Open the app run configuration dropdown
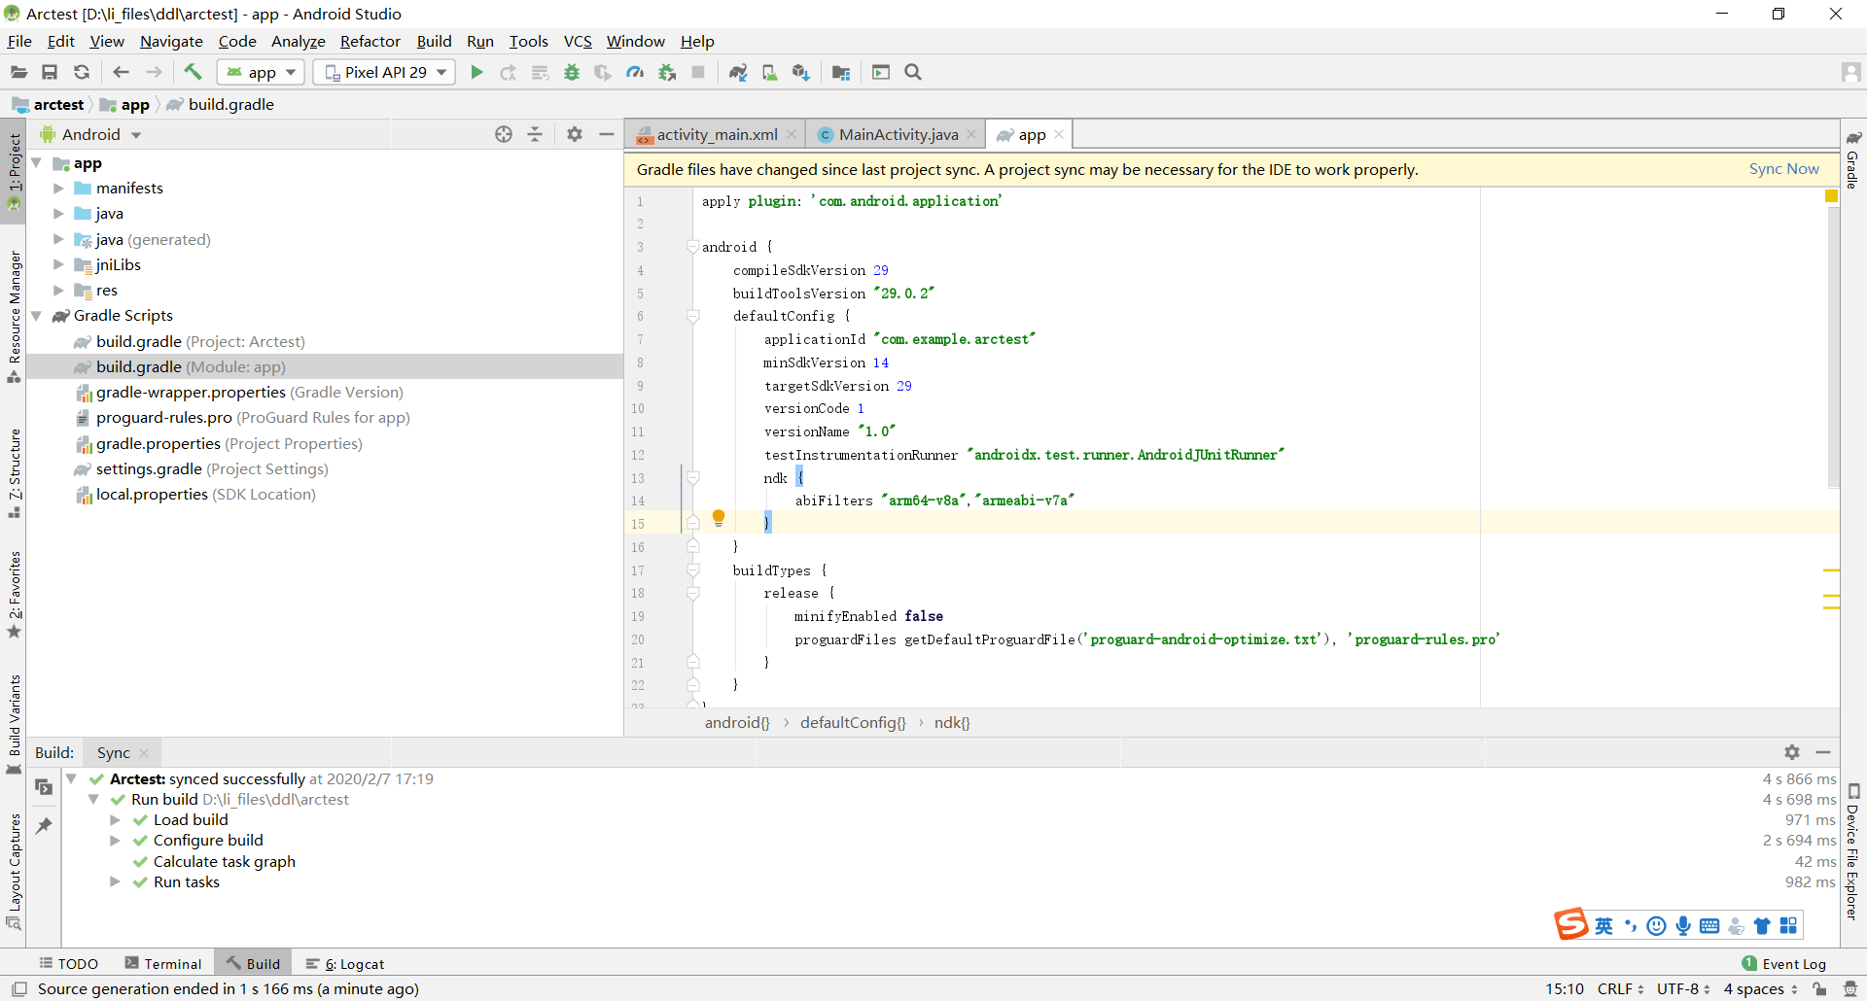Viewport: 1867px width, 1001px height. 260,72
